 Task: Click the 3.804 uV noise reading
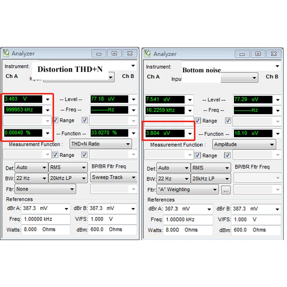coord(165,133)
